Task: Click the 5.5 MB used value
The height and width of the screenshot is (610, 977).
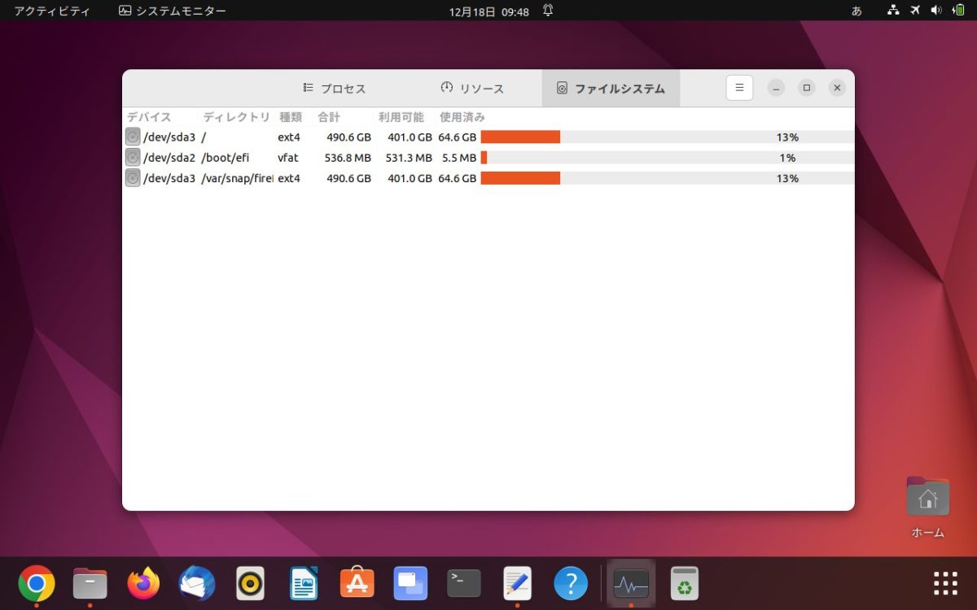Action: pos(459,158)
